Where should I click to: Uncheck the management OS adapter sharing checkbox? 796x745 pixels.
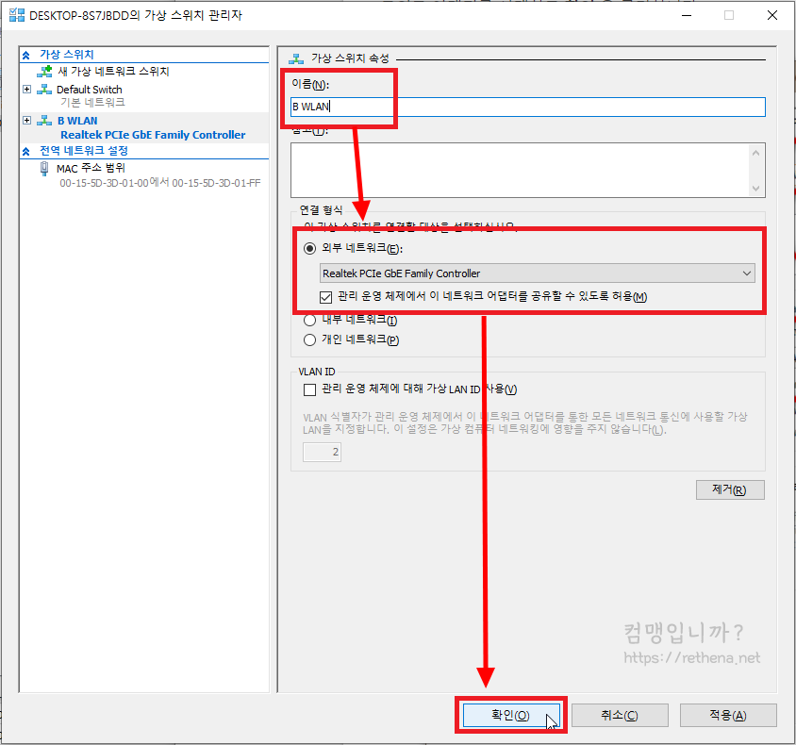(325, 297)
